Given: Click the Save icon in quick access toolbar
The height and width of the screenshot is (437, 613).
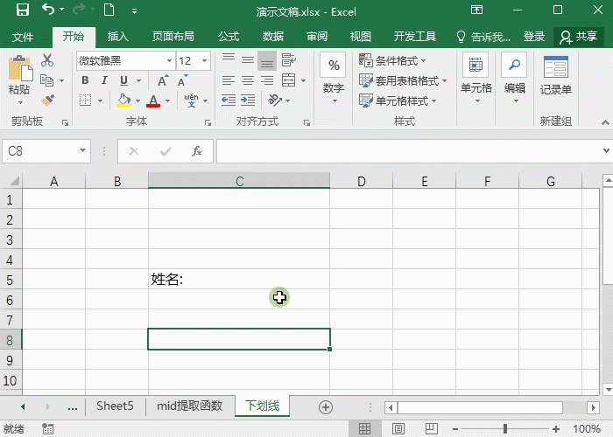Looking at the screenshot, I should click(23, 10).
